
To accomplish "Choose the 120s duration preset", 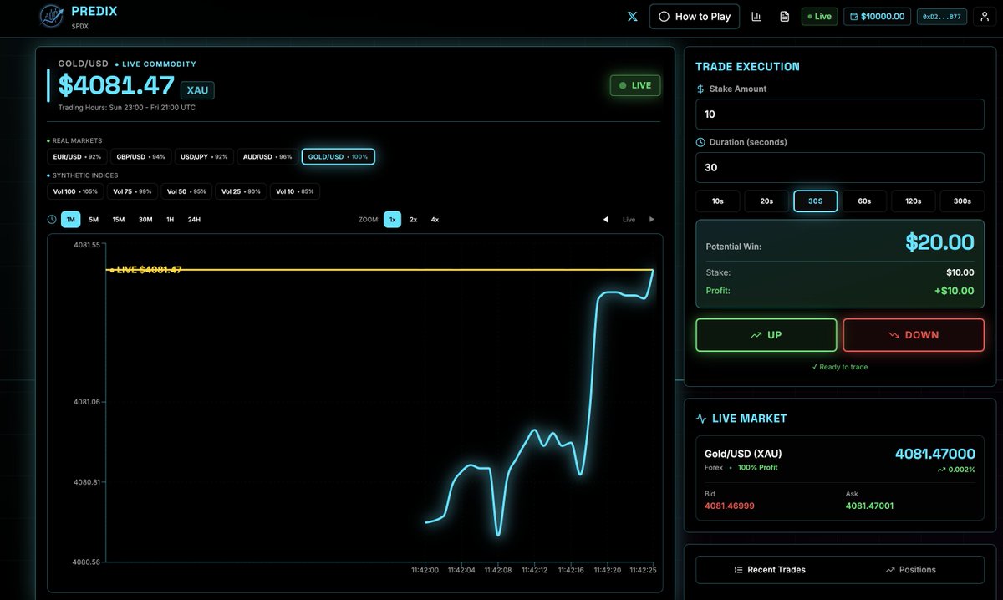I will coord(913,201).
